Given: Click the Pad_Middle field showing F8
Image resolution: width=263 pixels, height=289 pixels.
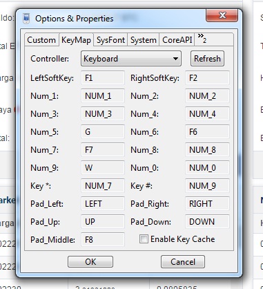Looking at the screenshot, I should point(103,240).
